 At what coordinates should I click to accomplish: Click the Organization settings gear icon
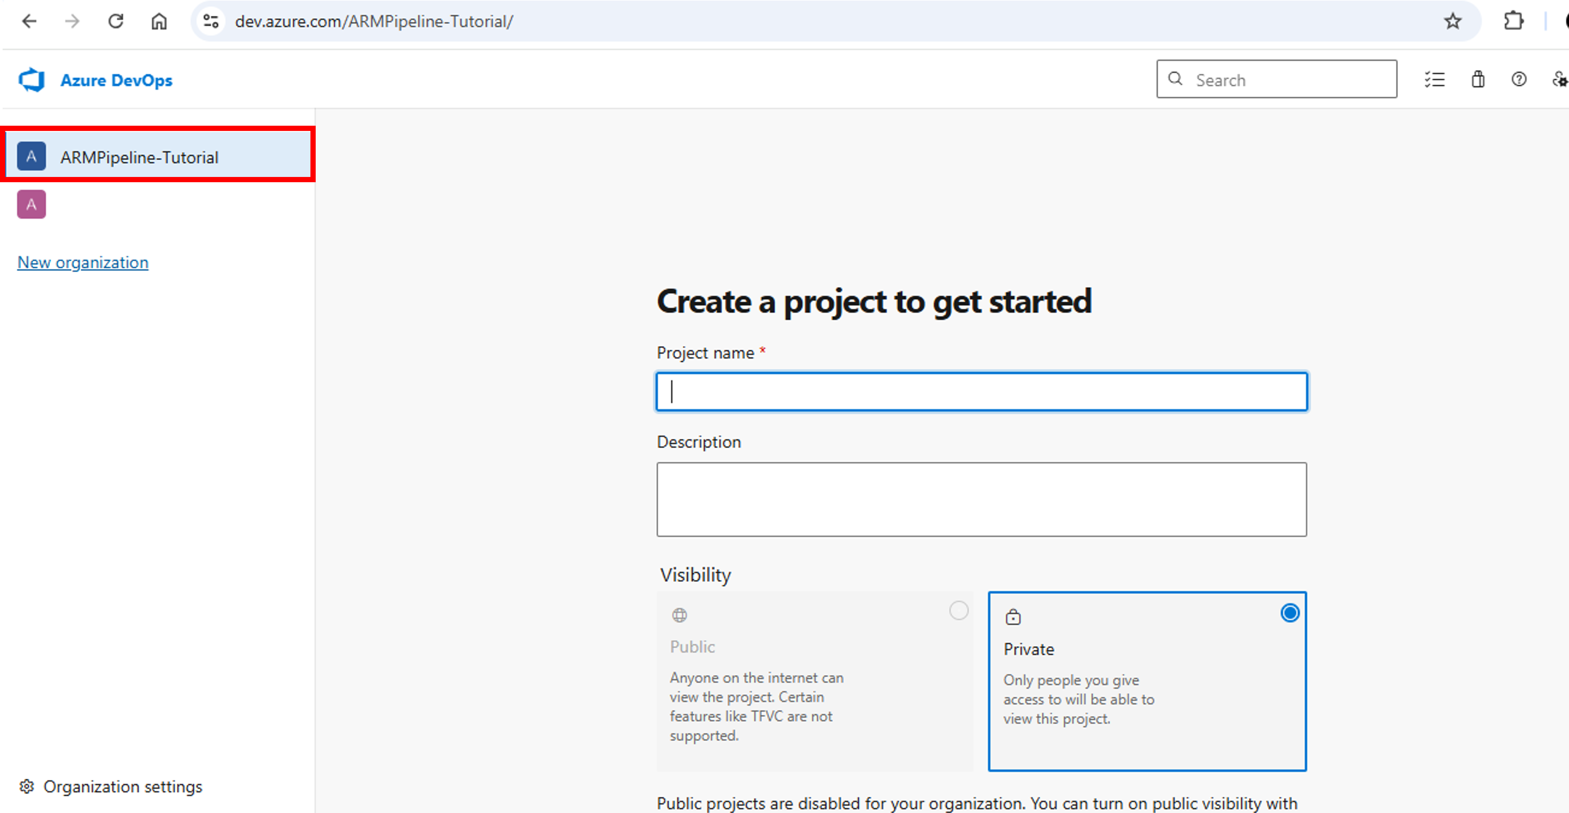click(x=27, y=786)
